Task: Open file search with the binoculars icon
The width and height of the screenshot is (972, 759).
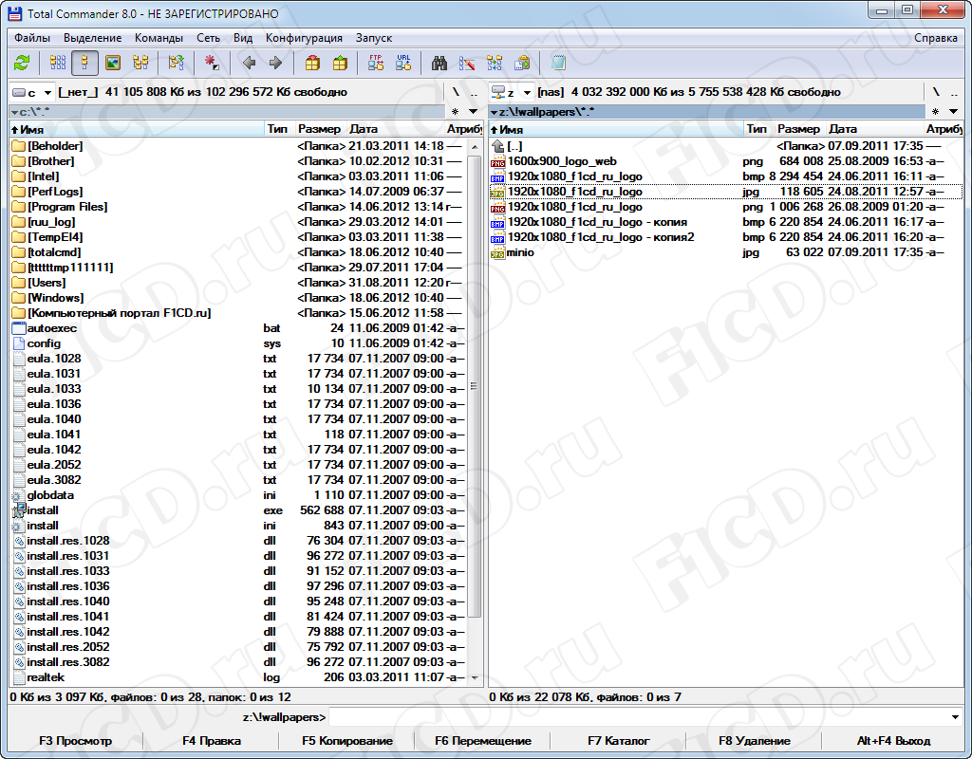Action: pos(439,63)
